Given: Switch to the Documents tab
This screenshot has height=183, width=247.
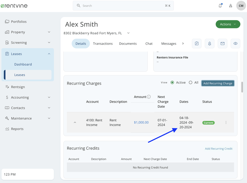Looking at the screenshot, I should 128,43.
